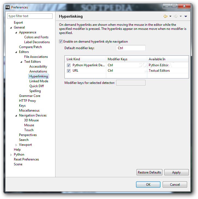This screenshot has width=198, height=199.
Task: Expand the Python tree node
Action: click(11, 155)
